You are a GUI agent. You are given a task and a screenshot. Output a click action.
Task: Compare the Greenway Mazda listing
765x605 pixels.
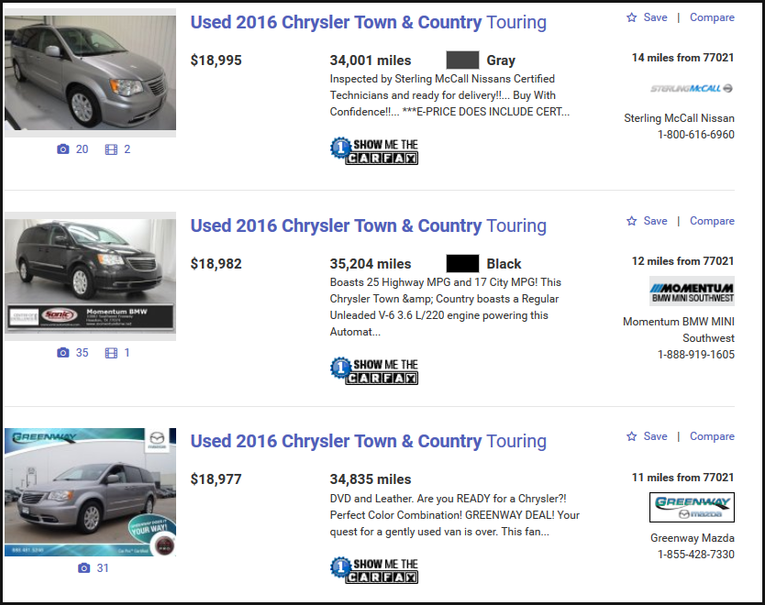712,436
